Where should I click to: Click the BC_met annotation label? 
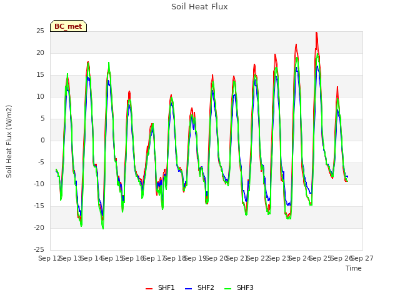(x=68, y=26)
